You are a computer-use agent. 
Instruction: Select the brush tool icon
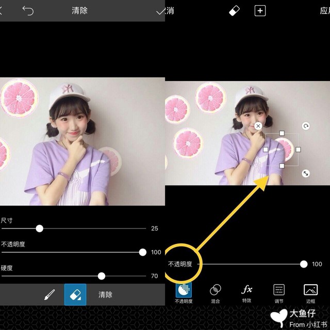(x=49, y=294)
